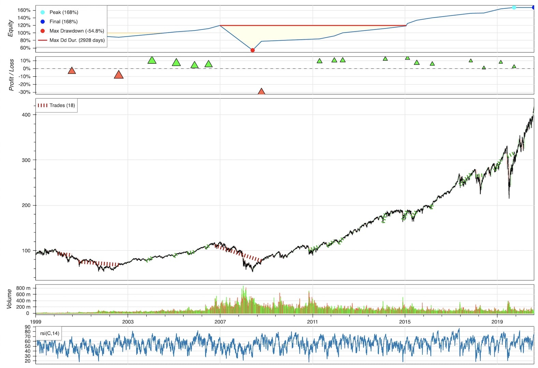Viewport: 538px width, 368px height.
Task: Click the 'rsi(C,14)' legend label
Action: (49, 333)
